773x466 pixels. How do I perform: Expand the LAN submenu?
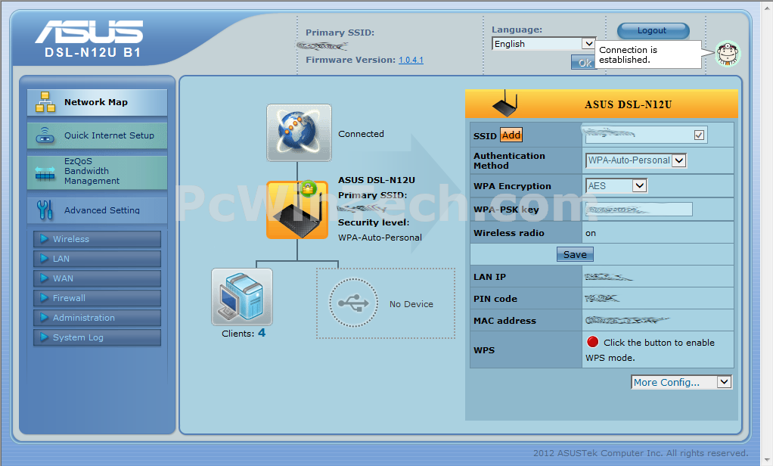coord(97,259)
